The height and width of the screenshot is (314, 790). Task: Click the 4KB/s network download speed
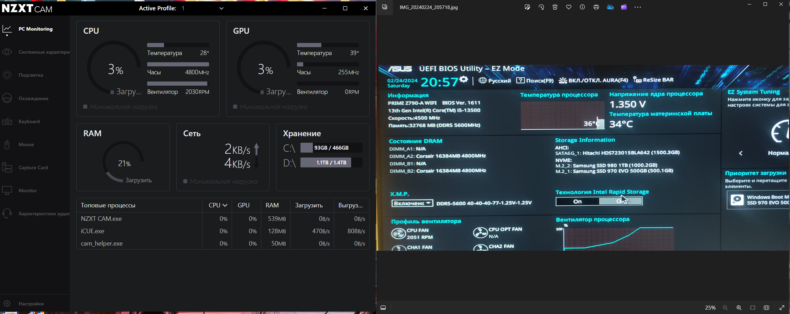click(x=237, y=163)
